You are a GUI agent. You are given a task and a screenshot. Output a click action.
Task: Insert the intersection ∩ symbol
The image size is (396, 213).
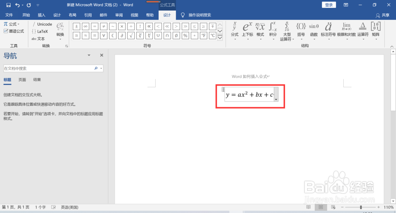[167, 35]
